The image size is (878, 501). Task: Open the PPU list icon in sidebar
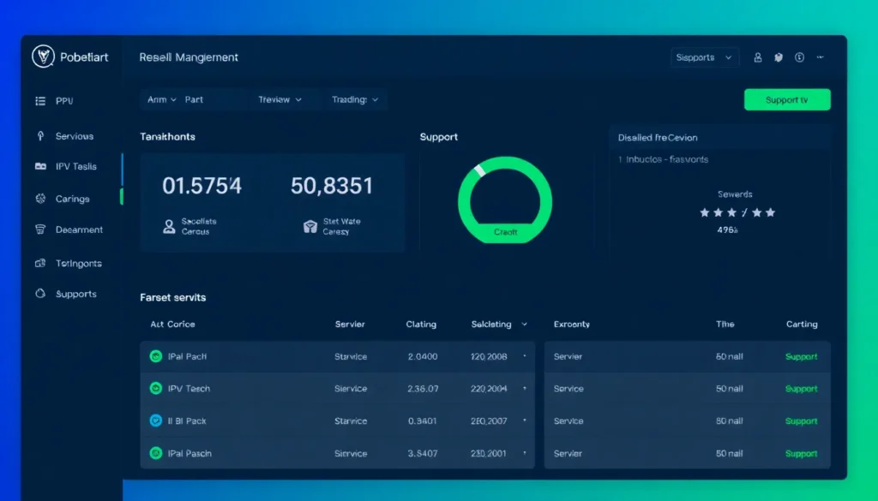click(x=40, y=101)
